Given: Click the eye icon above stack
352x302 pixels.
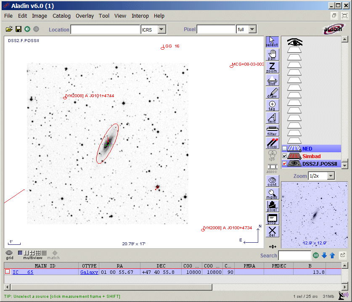Looking at the screenshot, I should click(294, 42).
